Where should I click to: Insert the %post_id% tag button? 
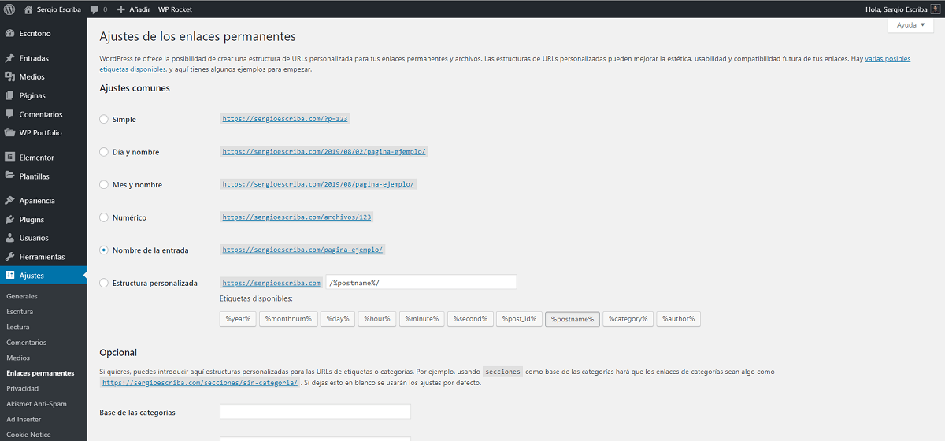(519, 319)
